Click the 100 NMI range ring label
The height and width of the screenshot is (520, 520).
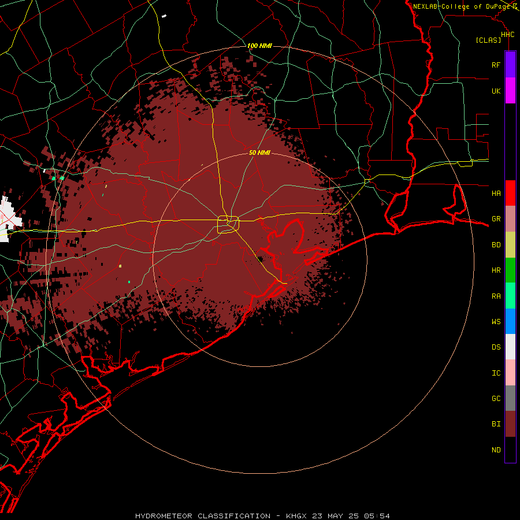pos(259,46)
